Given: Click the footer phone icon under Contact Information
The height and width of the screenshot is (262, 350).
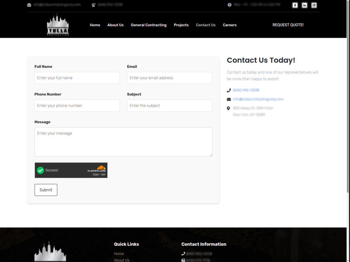Looking at the screenshot, I should (183, 254).
